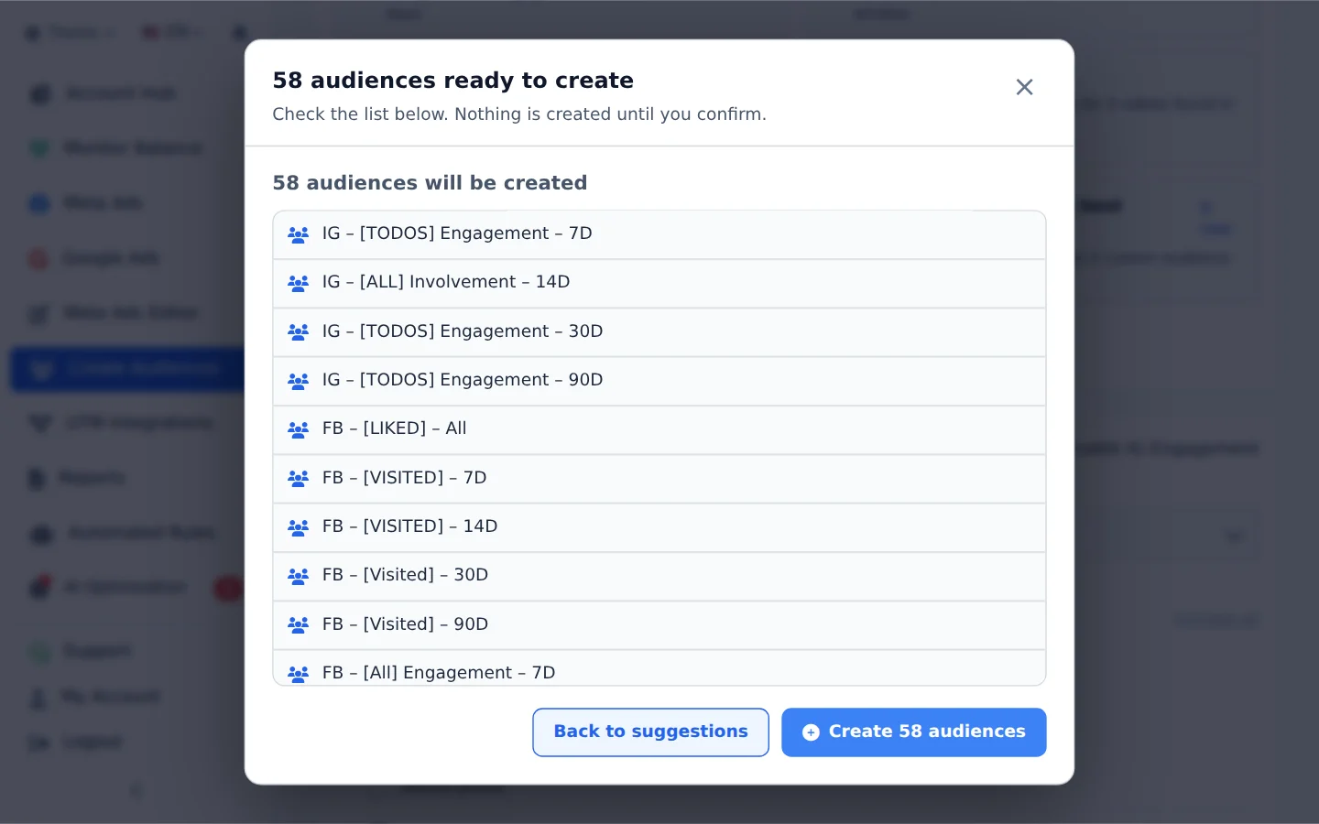Click audience icon beside FB All Engagement 7D
Screen dimensions: 1319x824
[x=299, y=674]
